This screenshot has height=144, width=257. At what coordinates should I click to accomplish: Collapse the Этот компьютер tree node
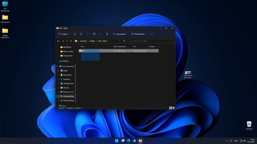(57, 66)
